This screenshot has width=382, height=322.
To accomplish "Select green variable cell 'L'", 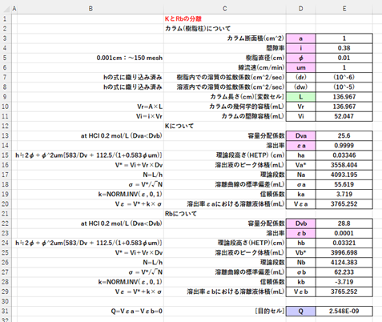I will coord(301,97).
